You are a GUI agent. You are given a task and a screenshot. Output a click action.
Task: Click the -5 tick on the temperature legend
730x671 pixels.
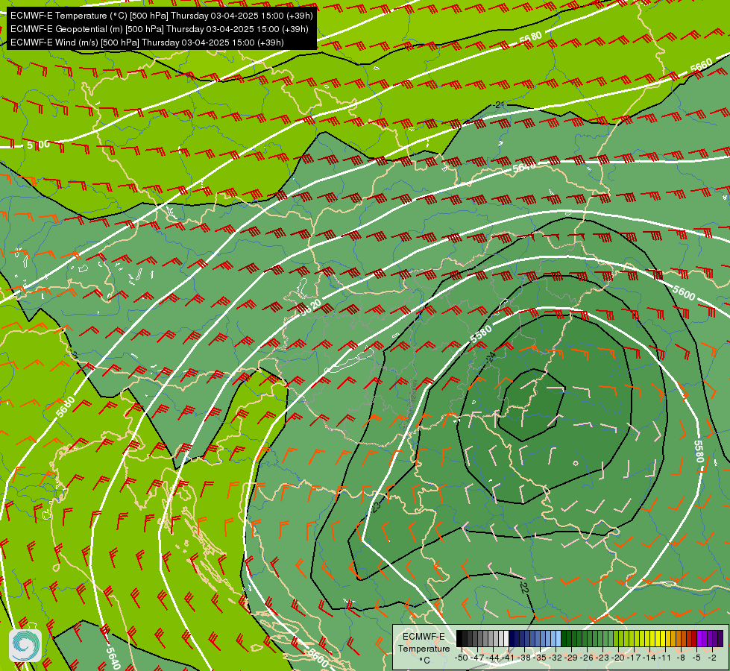(x=696, y=658)
